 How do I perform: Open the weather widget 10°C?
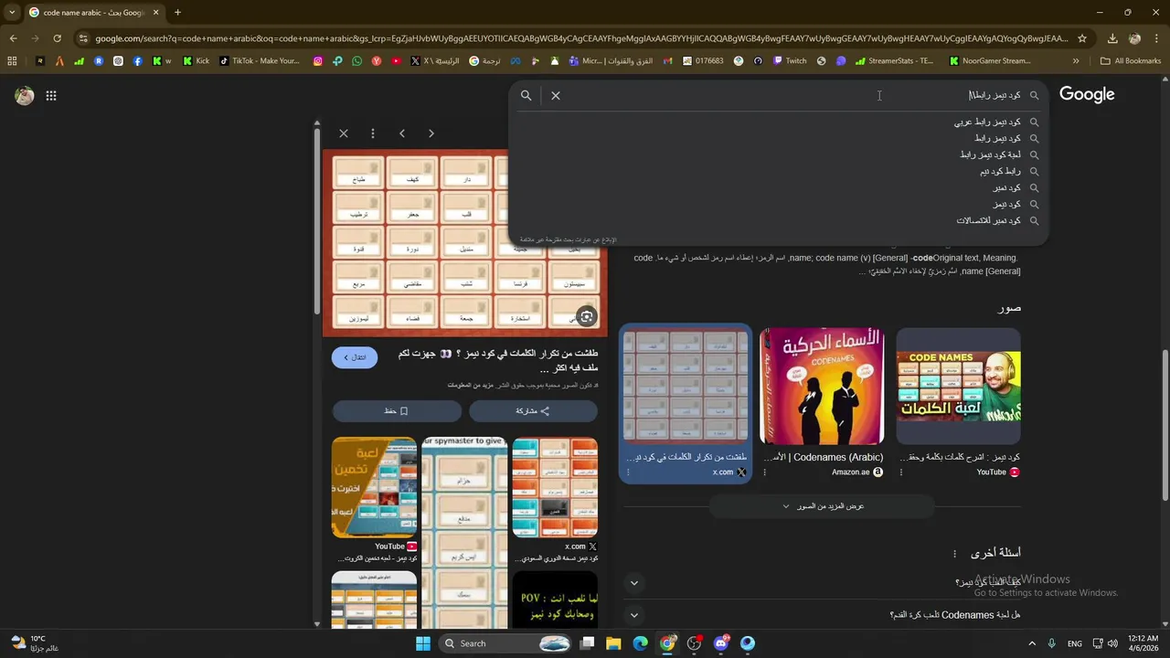tap(35, 643)
